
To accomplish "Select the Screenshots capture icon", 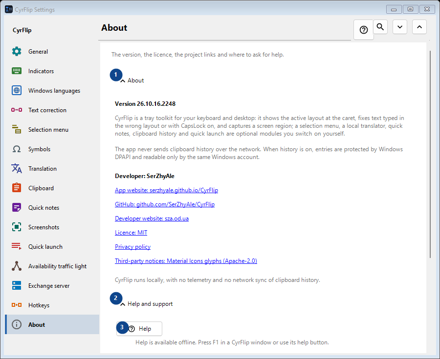I will (17, 227).
